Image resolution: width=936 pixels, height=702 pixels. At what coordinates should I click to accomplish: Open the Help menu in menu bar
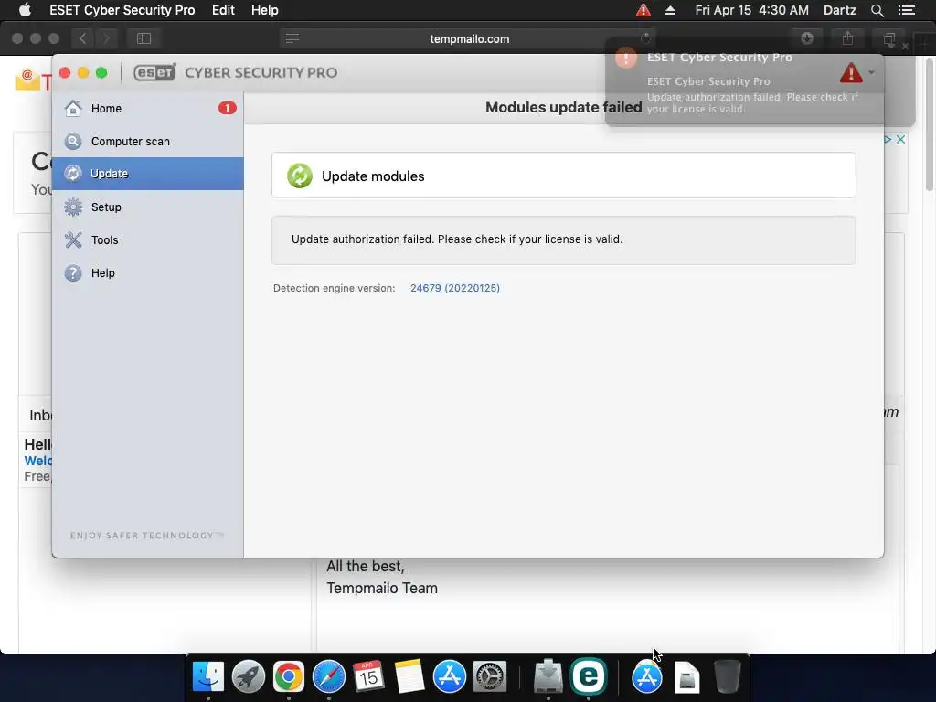coord(264,10)
